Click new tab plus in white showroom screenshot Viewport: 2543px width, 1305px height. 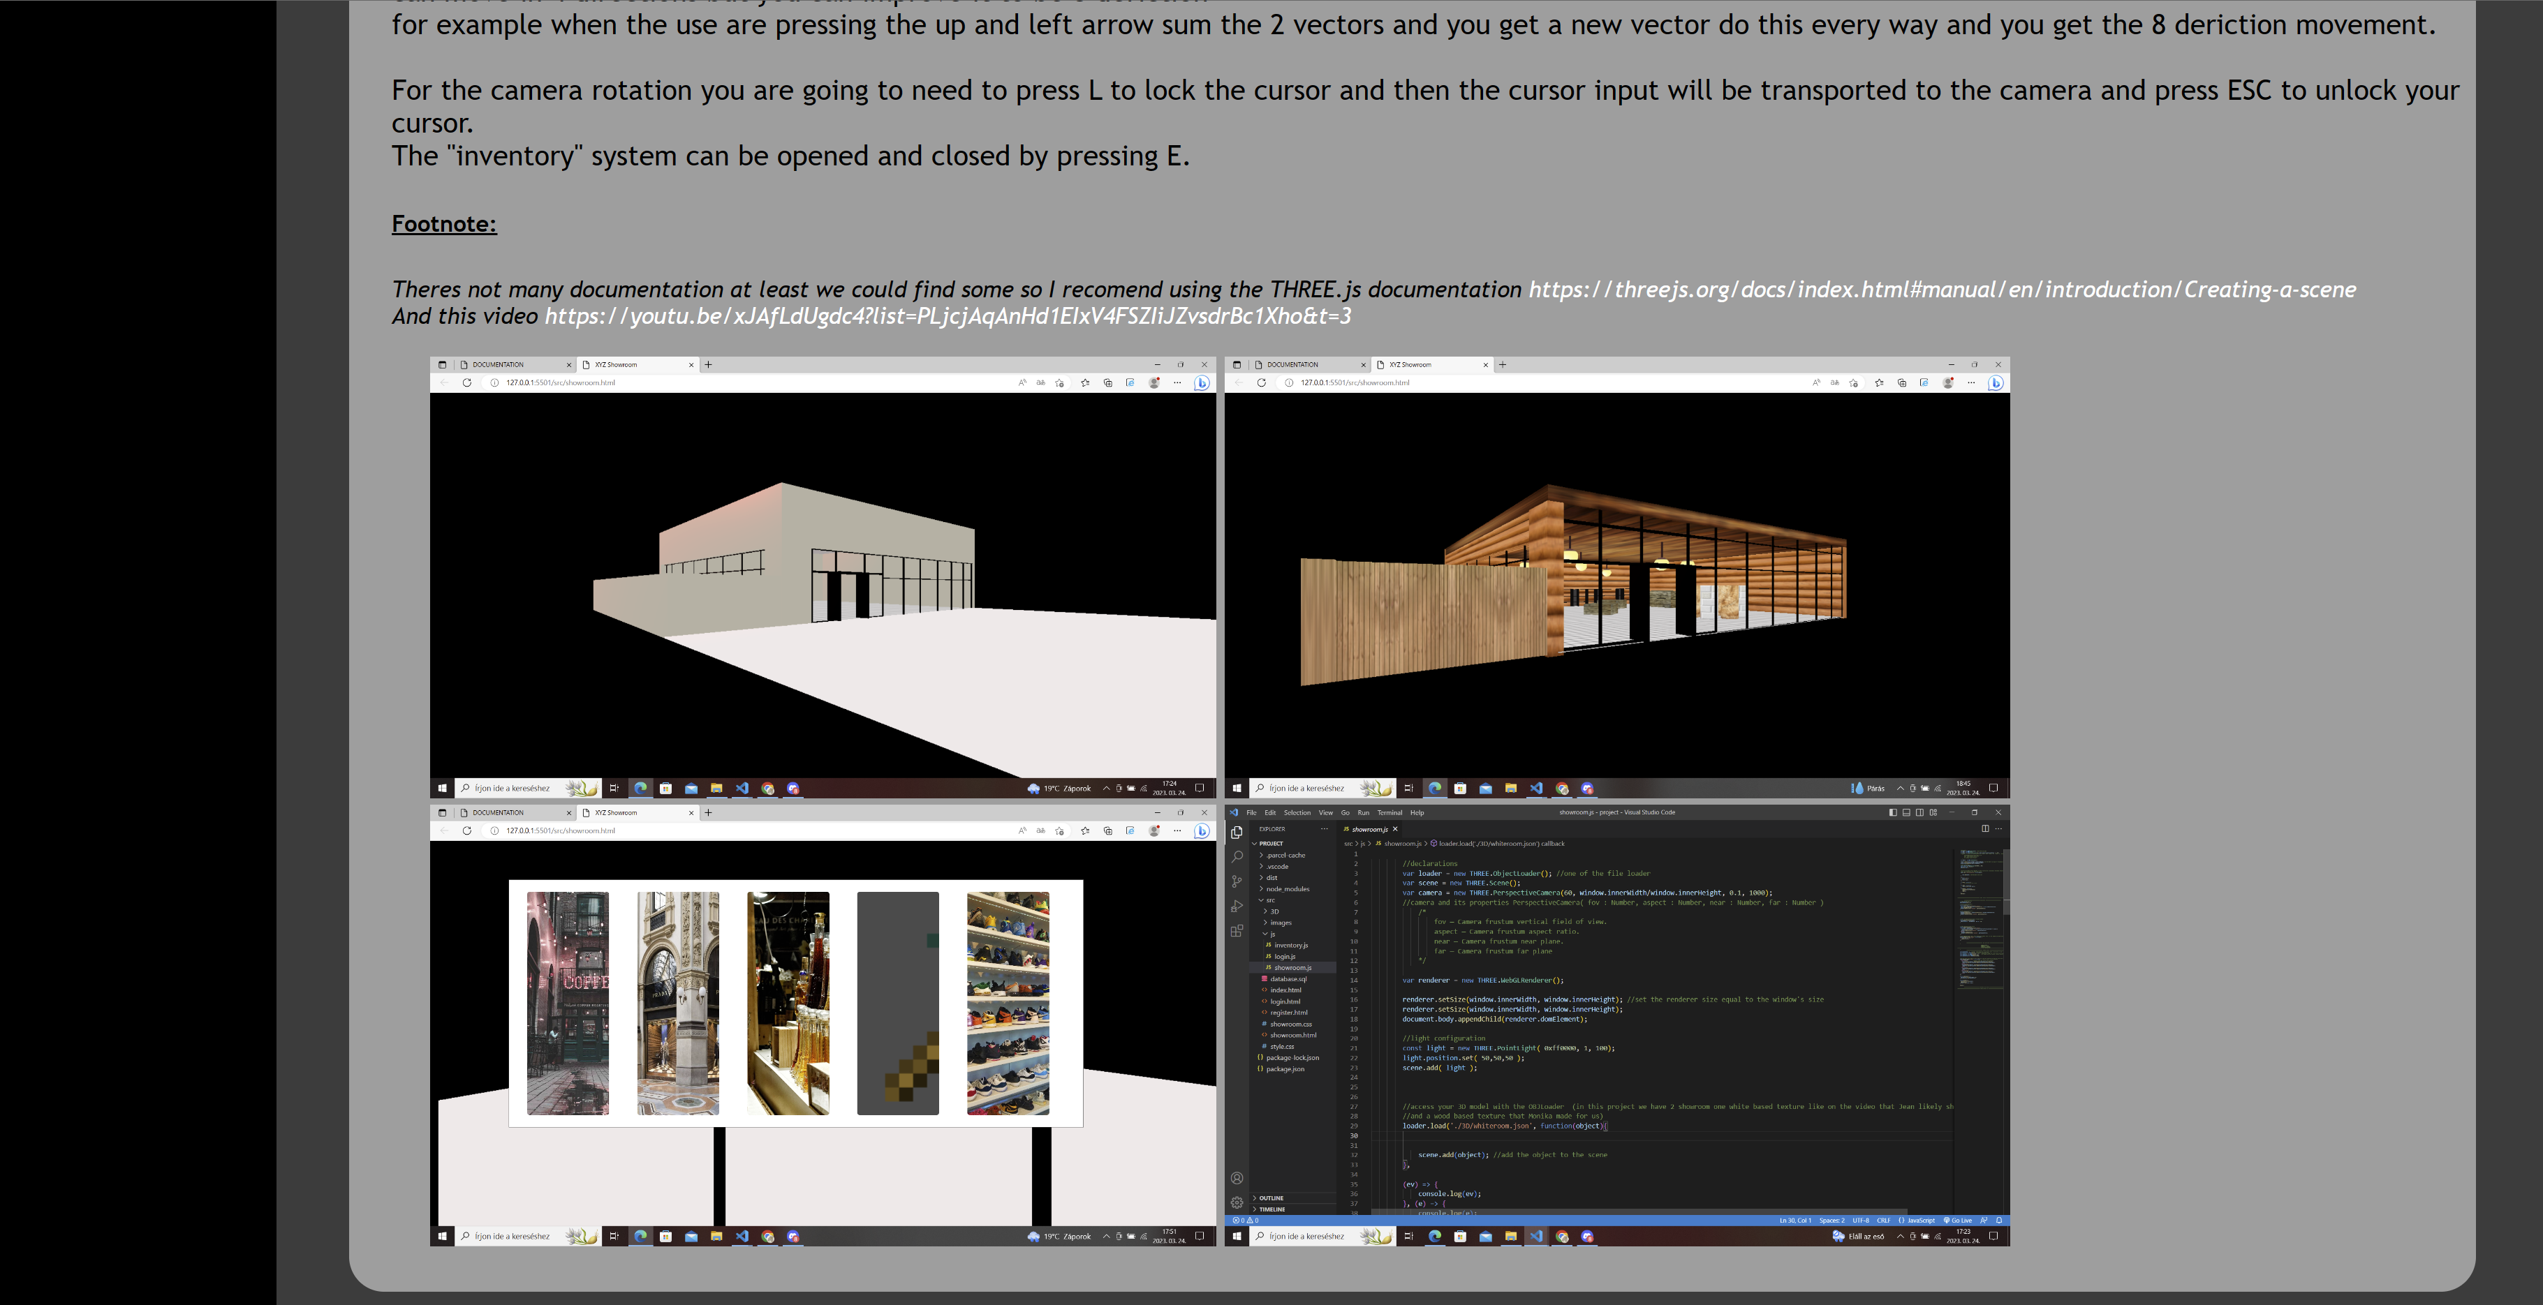tap(708, 365)
